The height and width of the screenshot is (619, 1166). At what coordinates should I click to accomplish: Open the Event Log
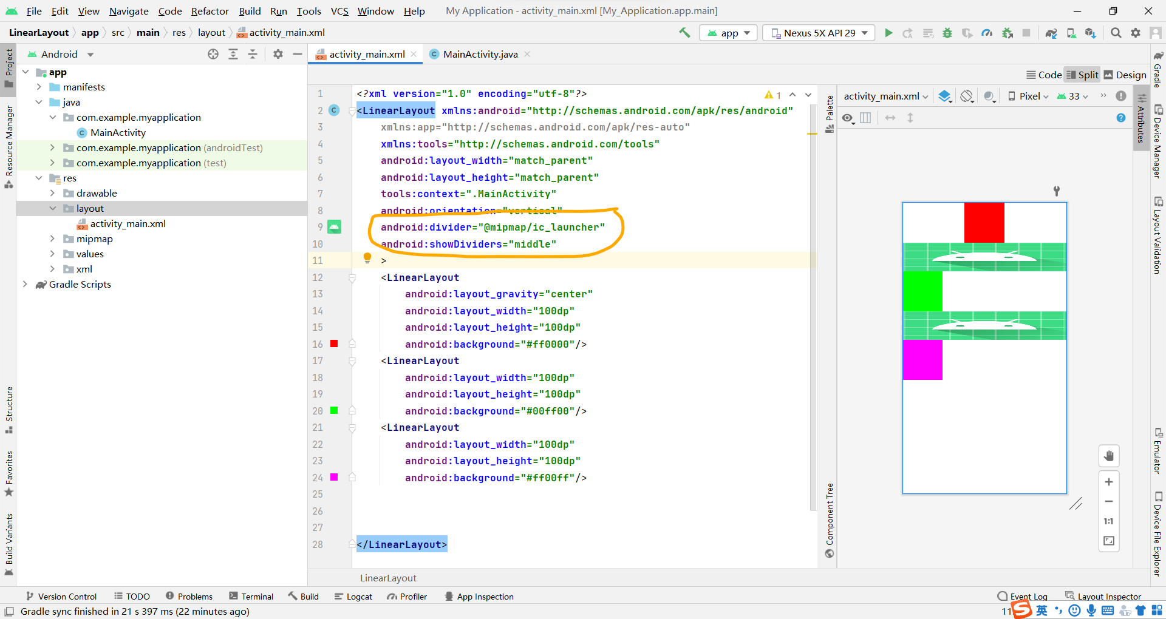pyautogui.click(x=1028, y=597)
